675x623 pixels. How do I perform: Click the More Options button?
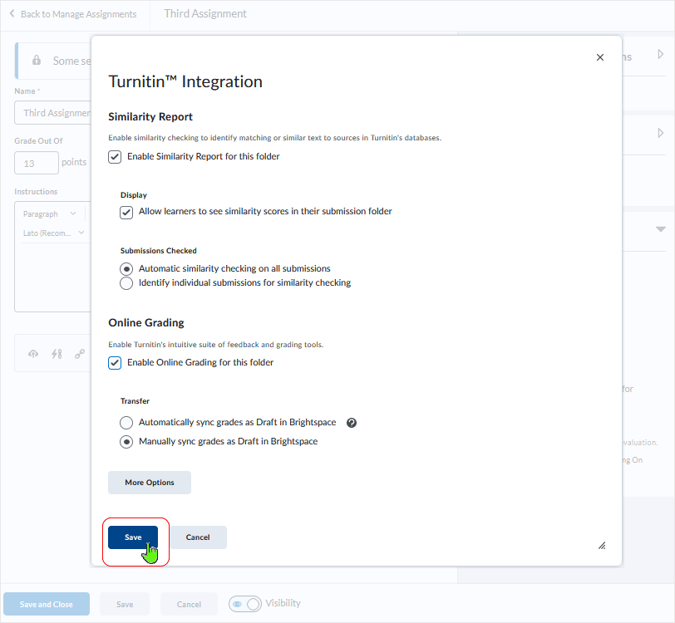[x=150, y=483]
